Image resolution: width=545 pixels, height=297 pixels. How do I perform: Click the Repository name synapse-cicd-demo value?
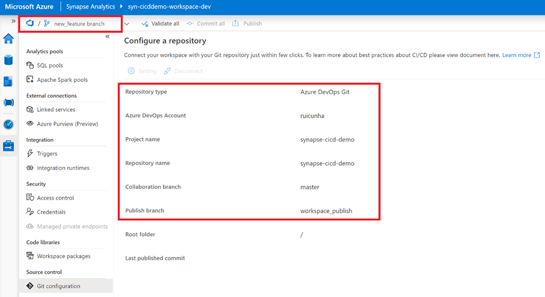[x=327, y=163]
